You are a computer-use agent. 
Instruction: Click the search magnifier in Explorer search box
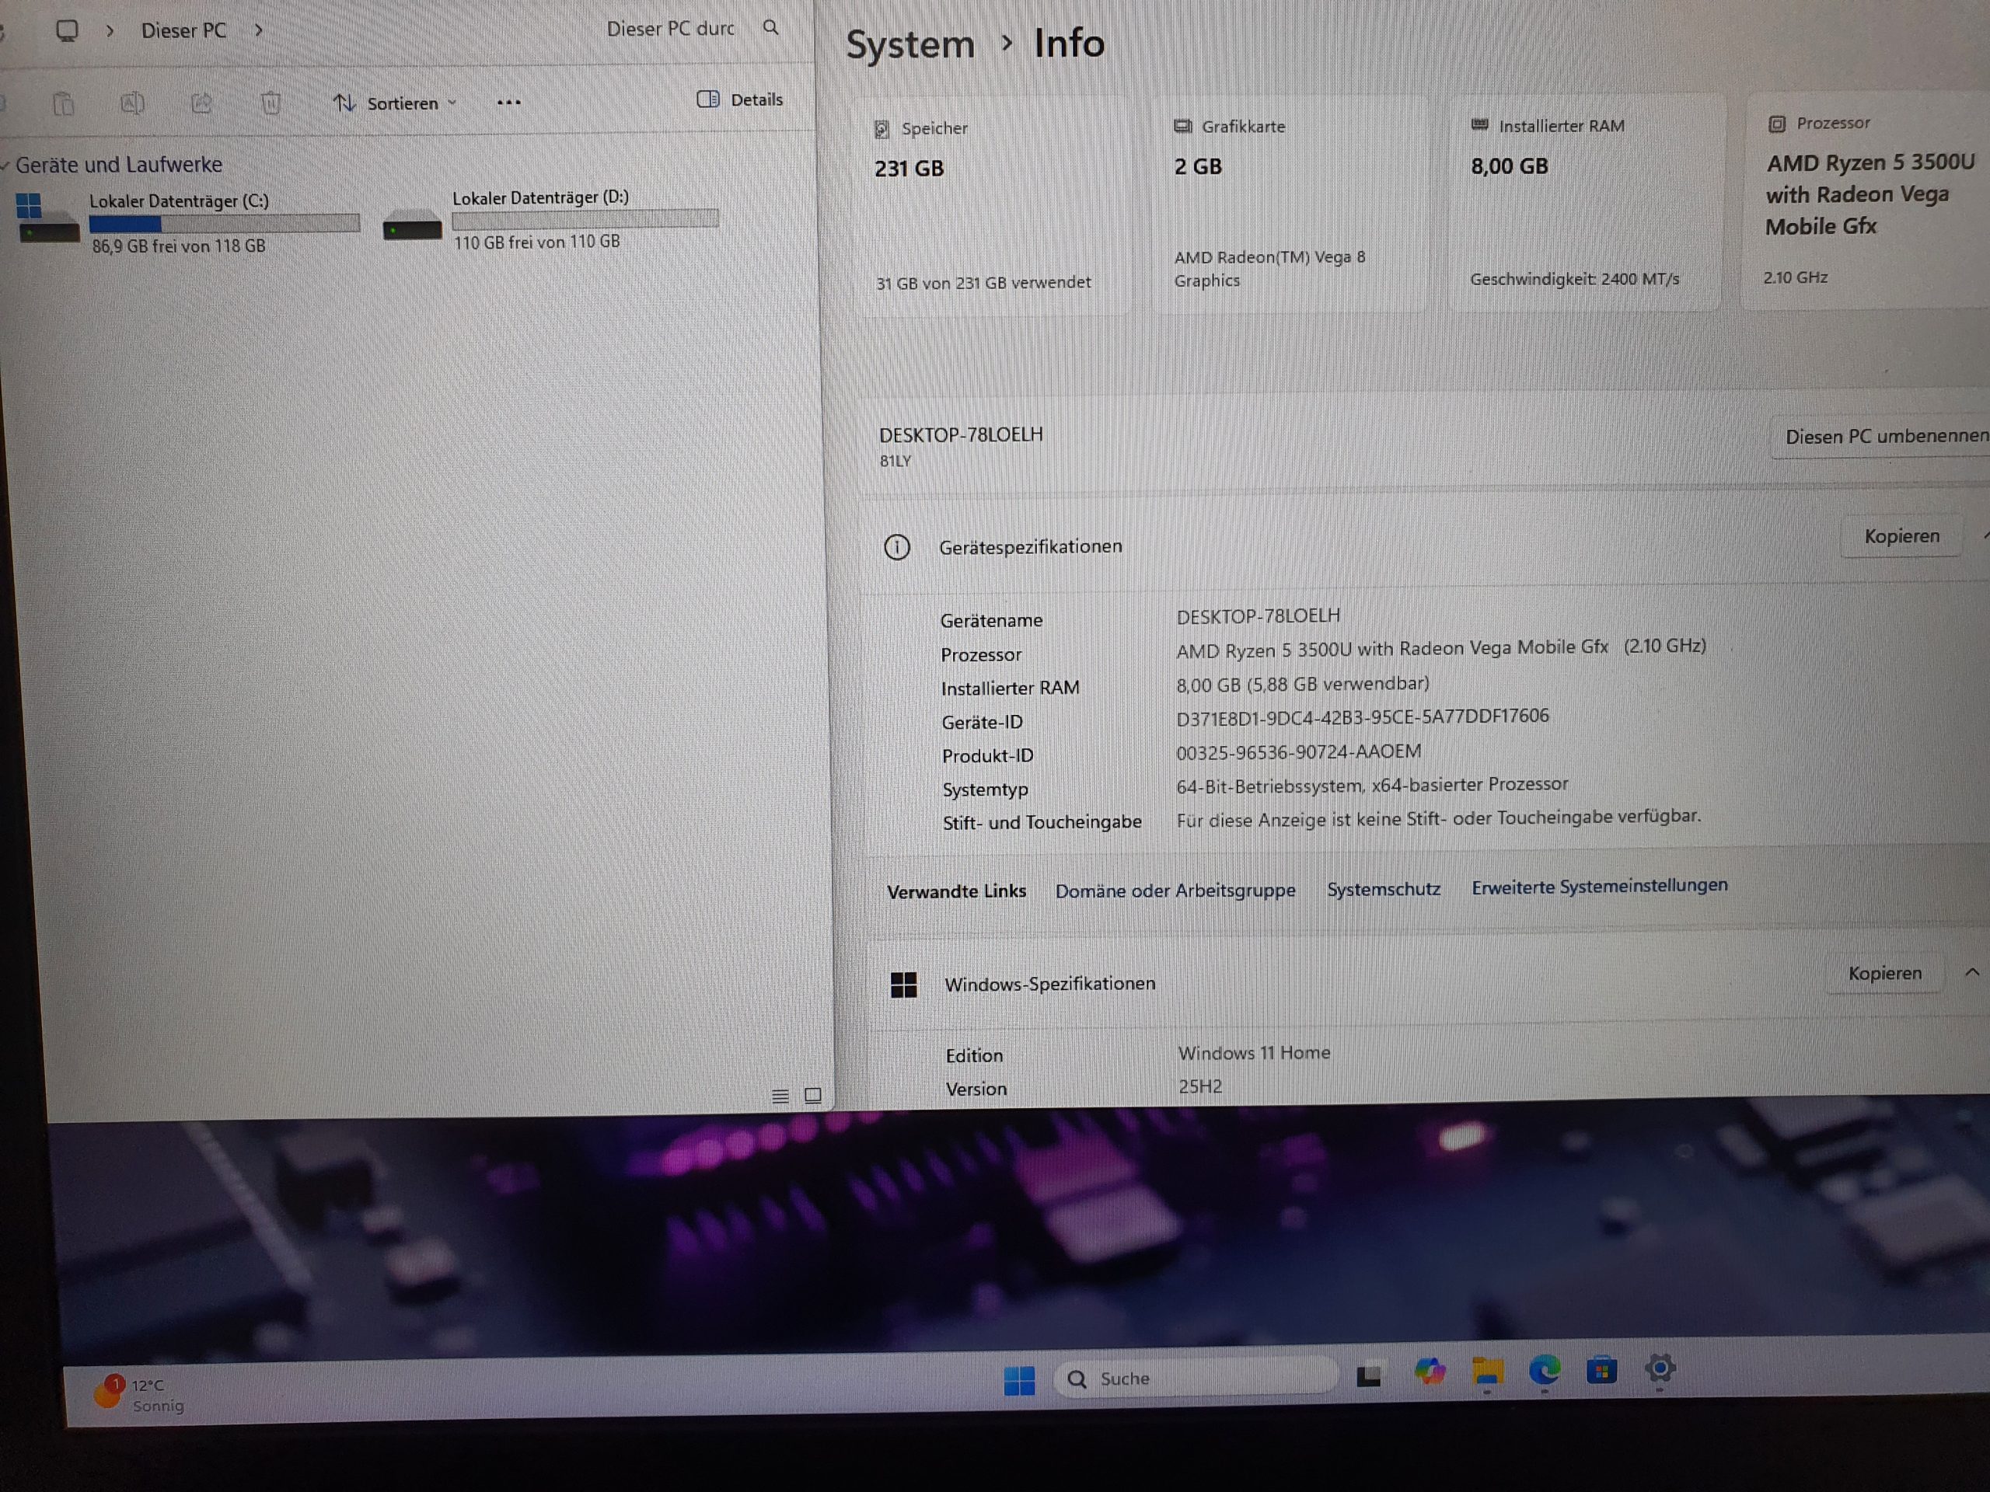click(x=771, y=28)
